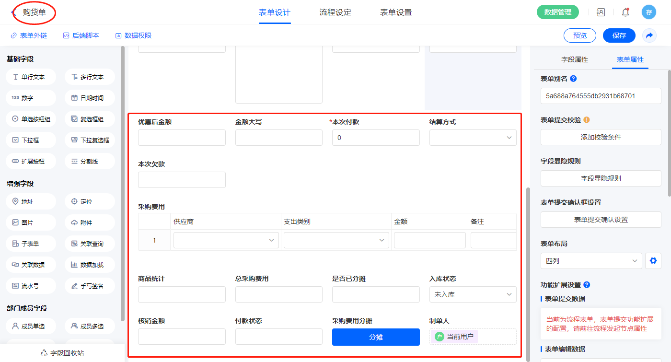Add the 手写签名 field

[x=90, y=286]
